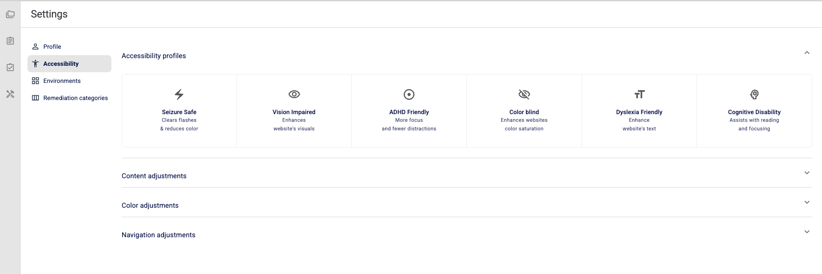Click the 'More focus' description text
This screenshot has height=274, width=822.
point(409,120)
